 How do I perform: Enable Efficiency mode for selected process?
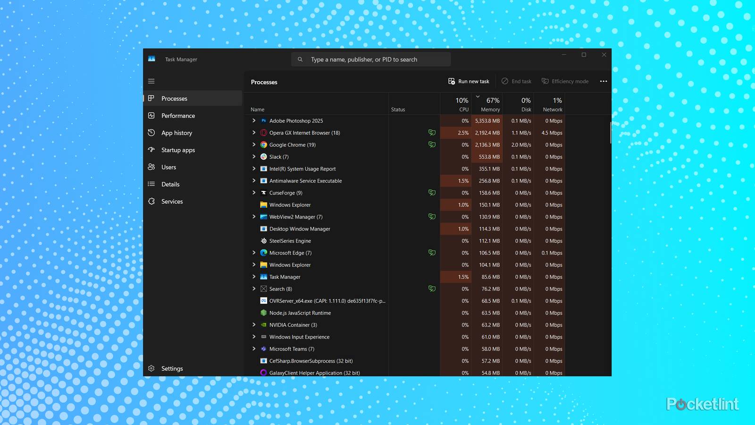click(565, 81)
